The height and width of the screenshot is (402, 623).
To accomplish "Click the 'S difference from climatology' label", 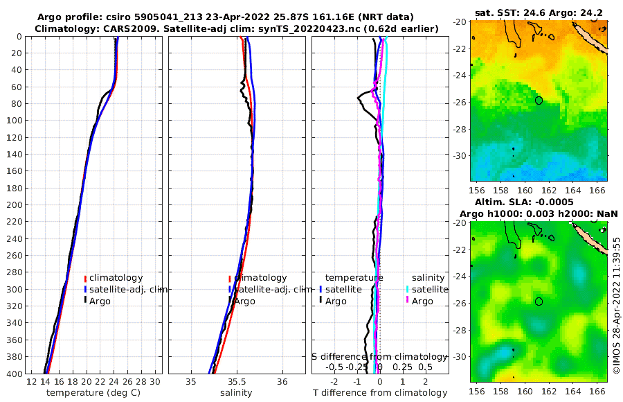I will pyautogui.click(x=380, y=357).
